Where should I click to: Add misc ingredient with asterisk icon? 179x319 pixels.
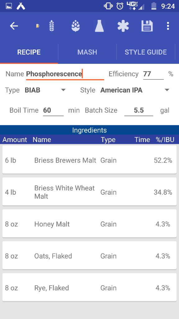click(123, 26)
